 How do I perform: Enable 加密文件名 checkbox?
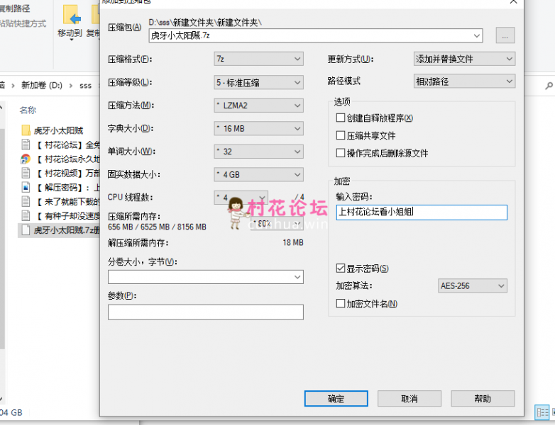pos(341,304)
